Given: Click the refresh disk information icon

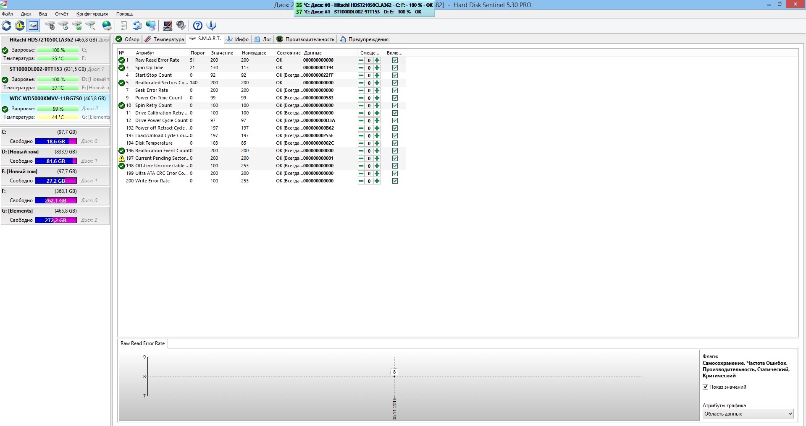Looking at the screenshot, I should click(7, 26).
